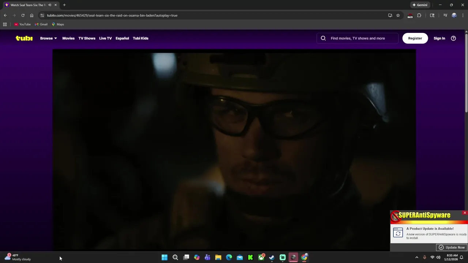The width and height of the screenshot is (468, 263).
Task: Click the Tubi logo
Action: [24, 38]
